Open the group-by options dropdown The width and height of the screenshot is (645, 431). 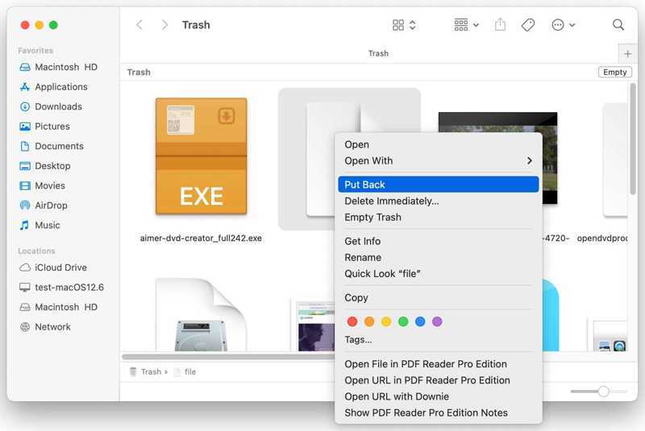(x=466, y=25)
